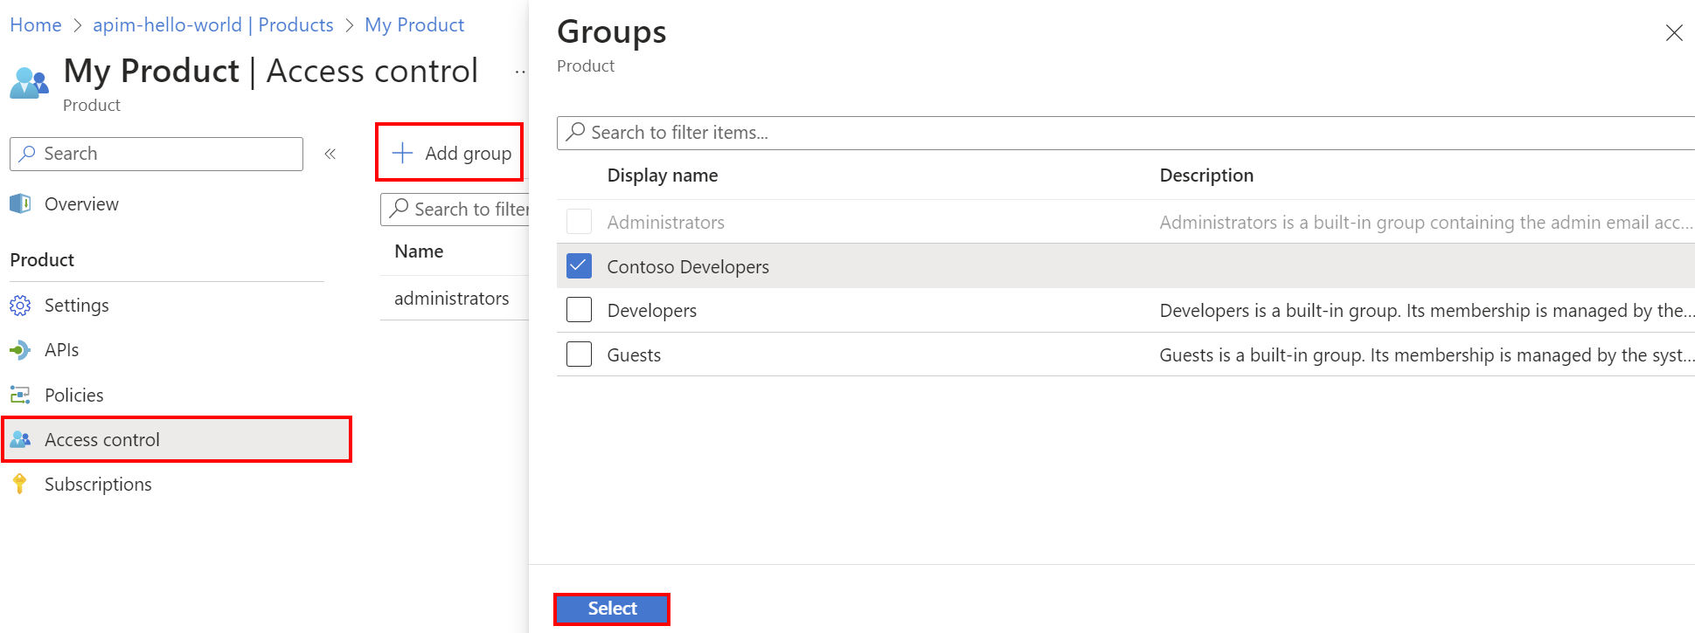Open the Subscriptions menu item
The height and width of the screenshot is (633, 1695).
pyautogui.click(x=98, y=484)
